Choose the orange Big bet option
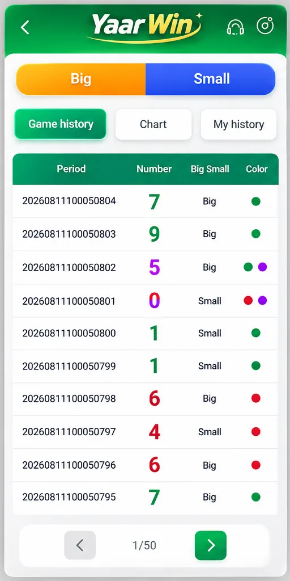This screenshot has width=290, height=581. (80, 79)
